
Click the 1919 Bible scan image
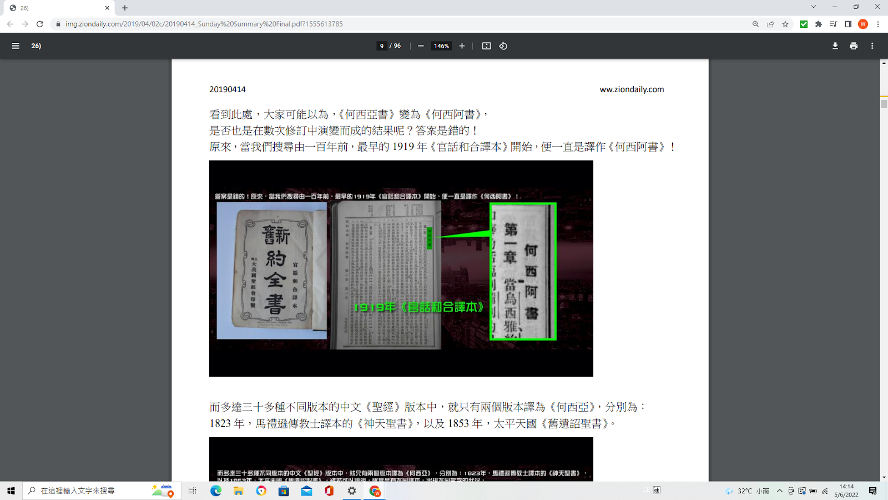pos(401,268)
